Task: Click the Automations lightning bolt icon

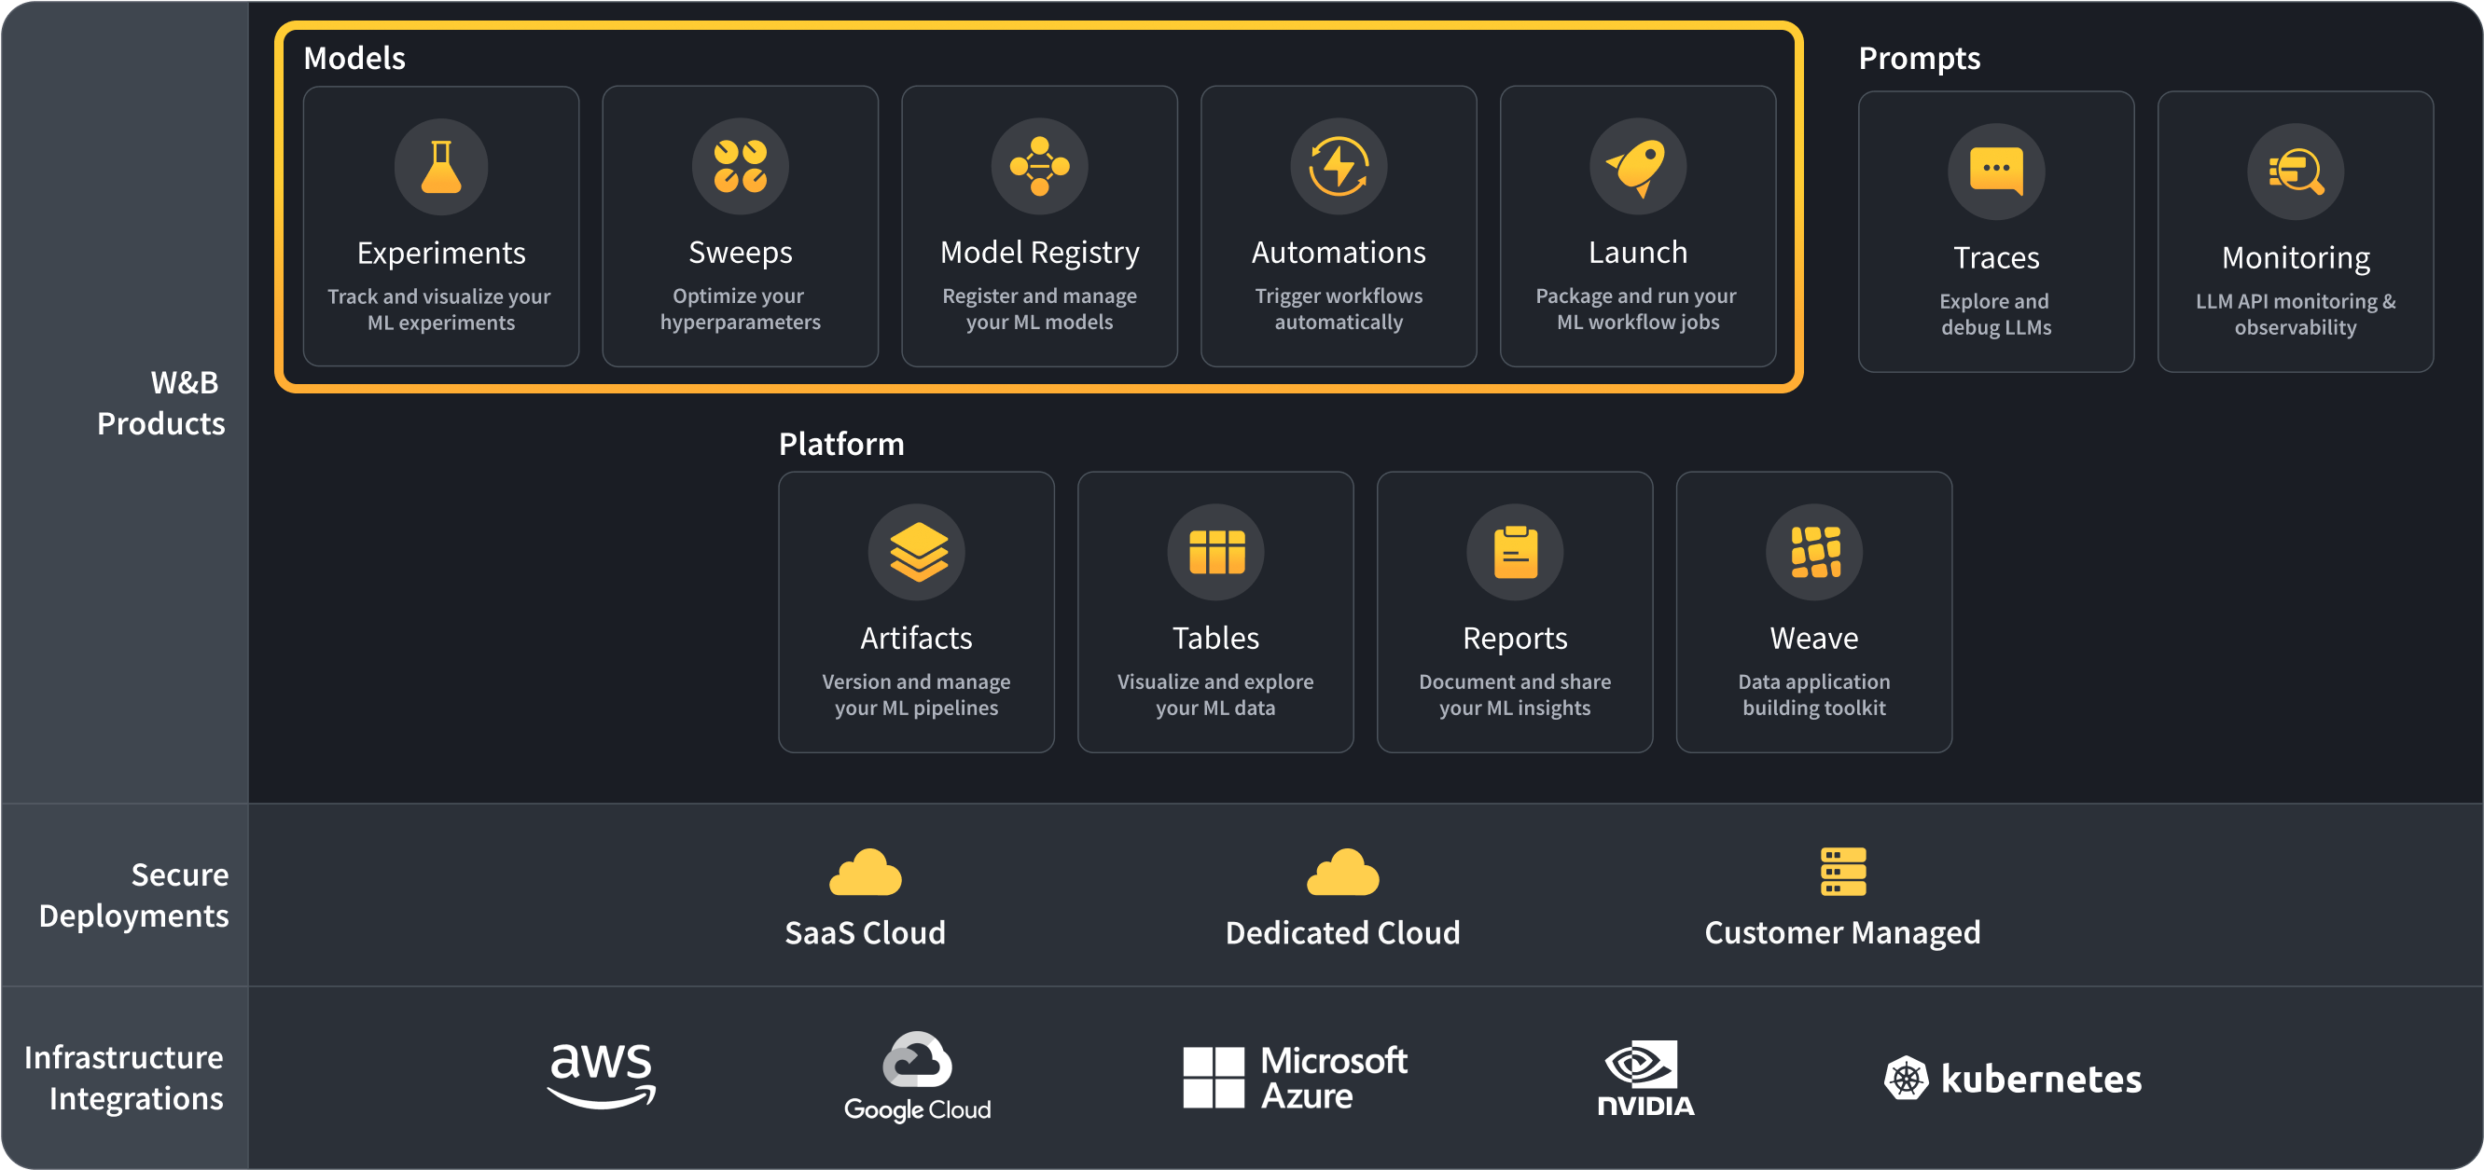Action: (x=1339, y=167)
